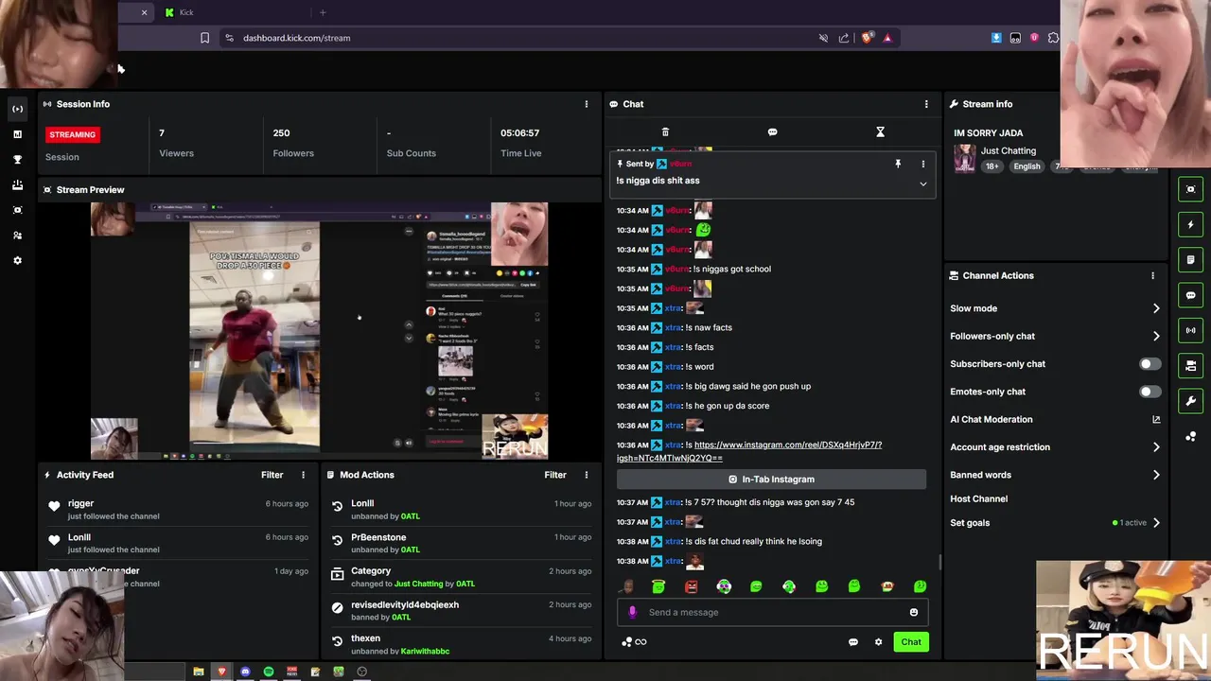
Task: Click the 18+ stream tag
Action: click(x=992, y=166)
